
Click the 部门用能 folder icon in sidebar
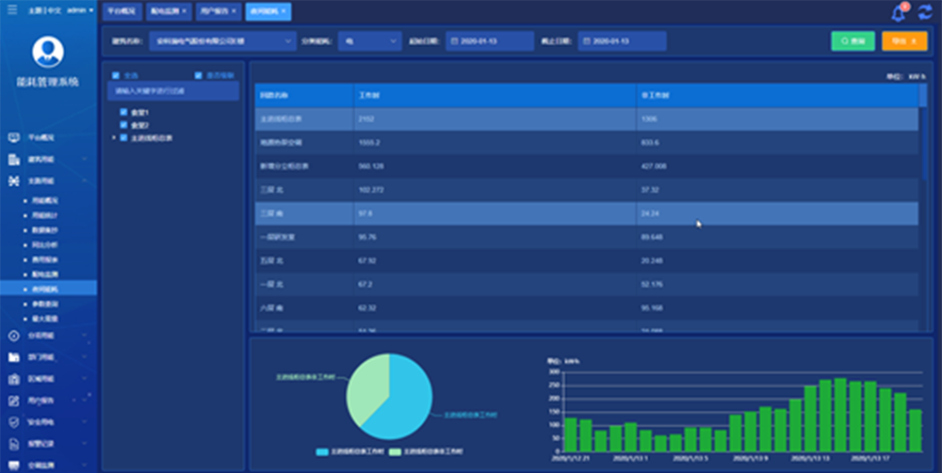13,357
